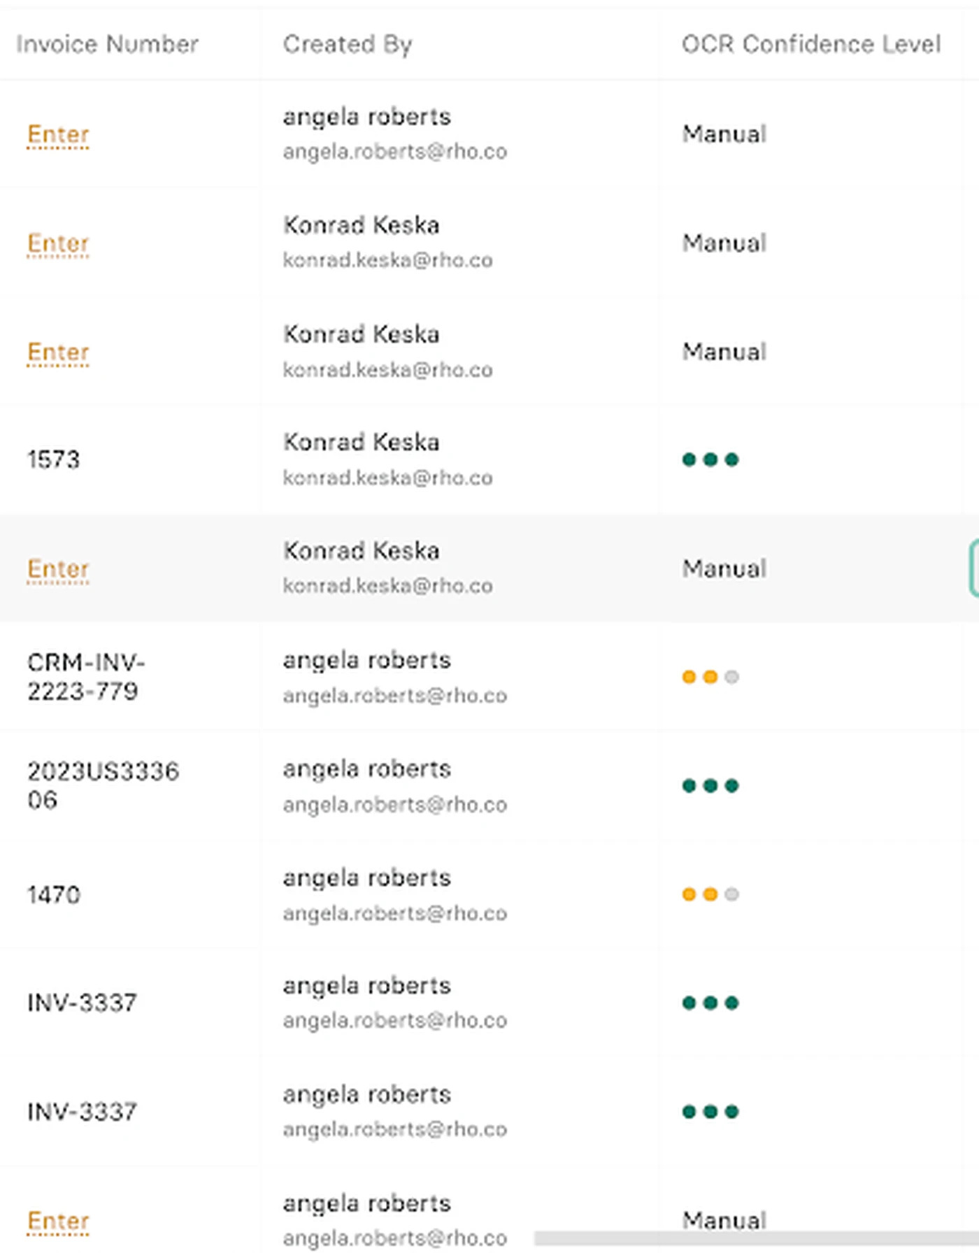979x1253 pixels.
Task: Click the Invoice Number column header
Action: 107,44
